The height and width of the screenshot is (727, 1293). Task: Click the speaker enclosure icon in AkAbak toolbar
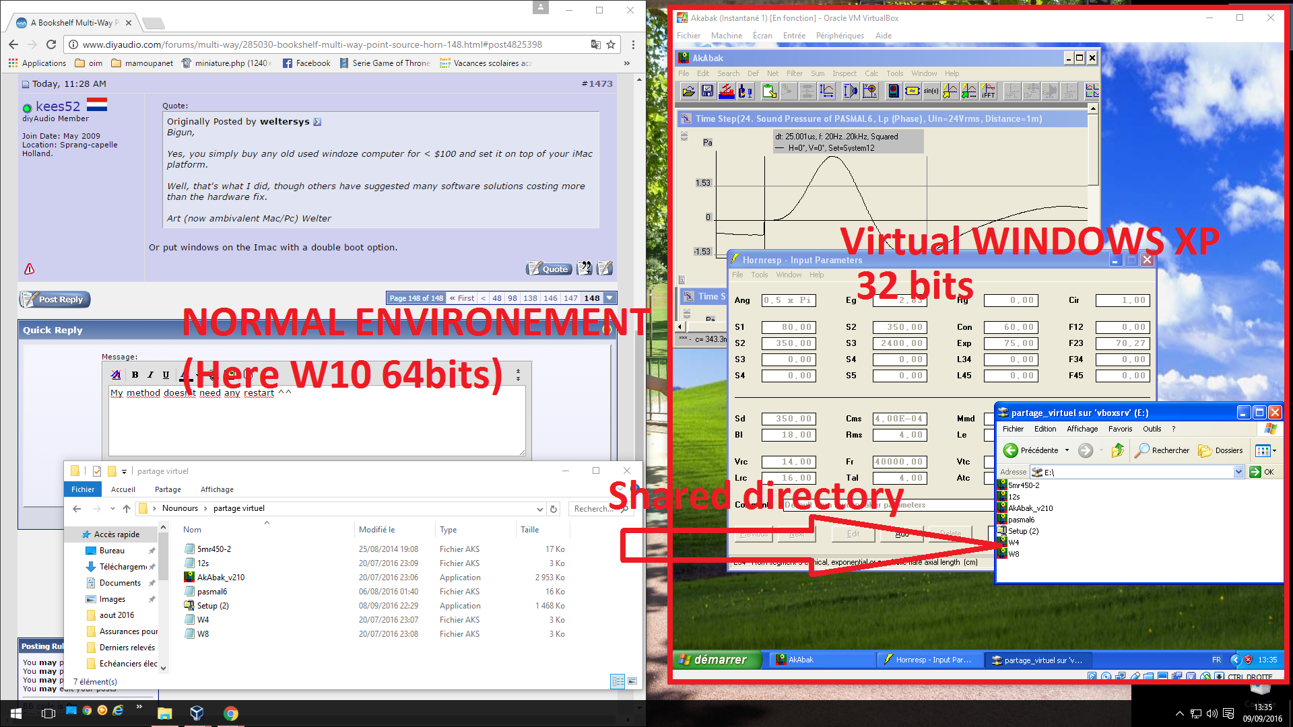894,91
